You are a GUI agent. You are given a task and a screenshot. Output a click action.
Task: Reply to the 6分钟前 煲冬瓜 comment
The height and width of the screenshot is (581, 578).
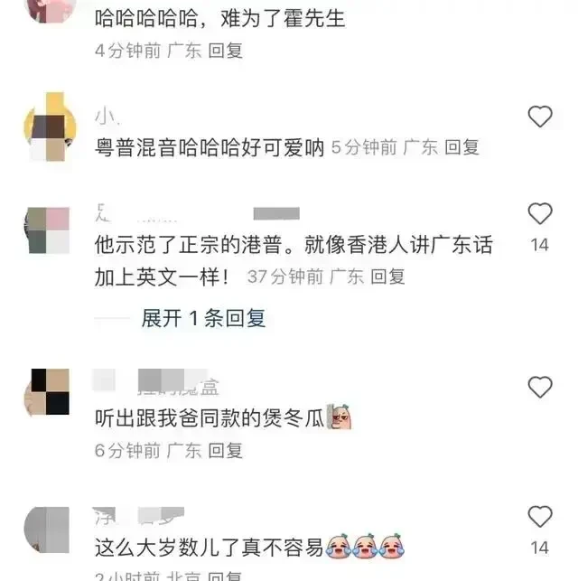(225, 451)
